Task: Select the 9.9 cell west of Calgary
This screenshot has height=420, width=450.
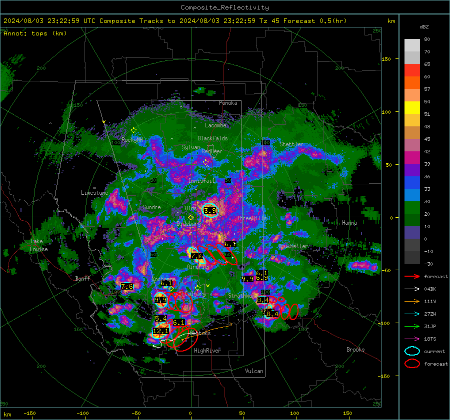Action: (160, 300)
